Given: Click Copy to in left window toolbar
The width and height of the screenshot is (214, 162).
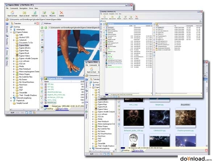Looking at the screenshot, I should pyautogui.click(x=44, y=14).
